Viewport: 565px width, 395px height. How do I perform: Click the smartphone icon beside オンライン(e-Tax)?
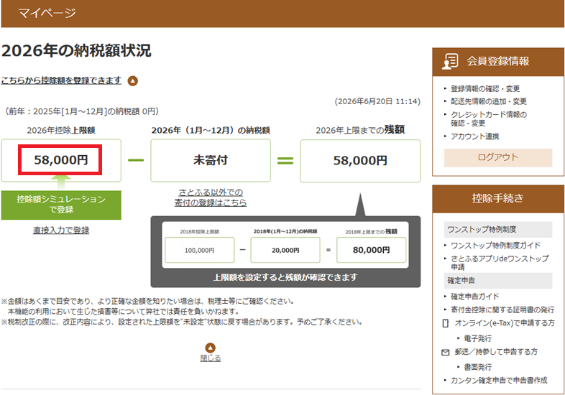click(446, 323)
